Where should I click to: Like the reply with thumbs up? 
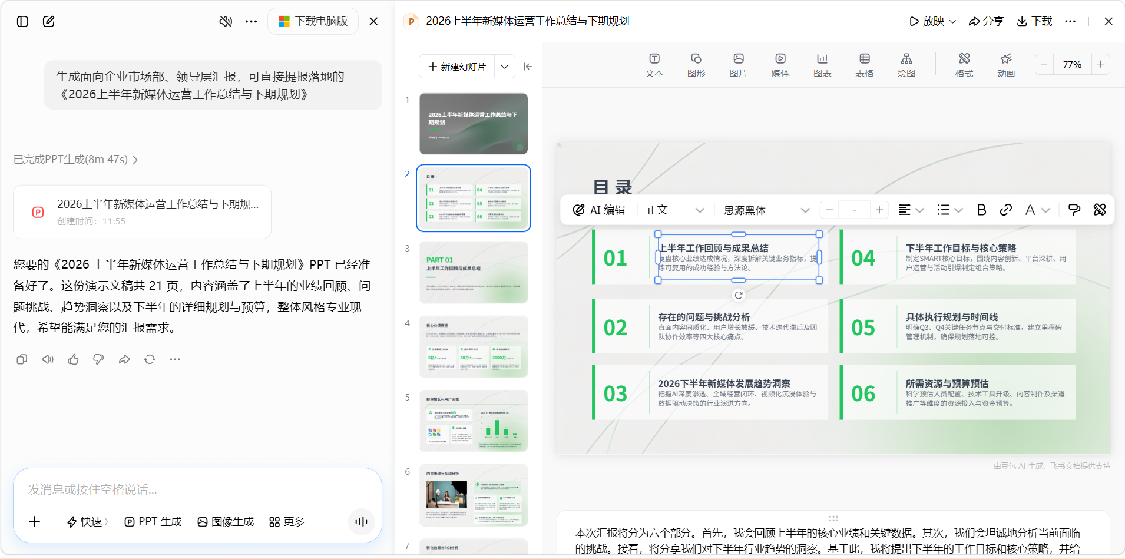click(73, 359)
